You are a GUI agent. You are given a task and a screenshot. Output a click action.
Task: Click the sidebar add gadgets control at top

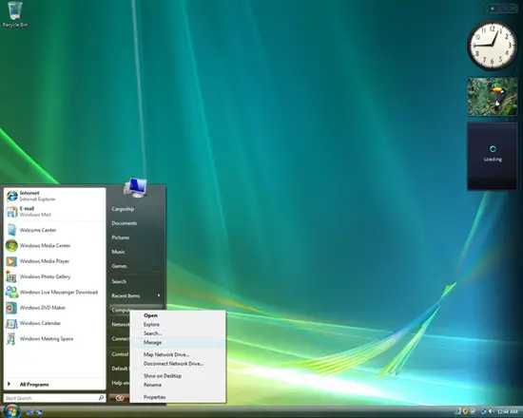pyautogui.click(x=493, y=9)
